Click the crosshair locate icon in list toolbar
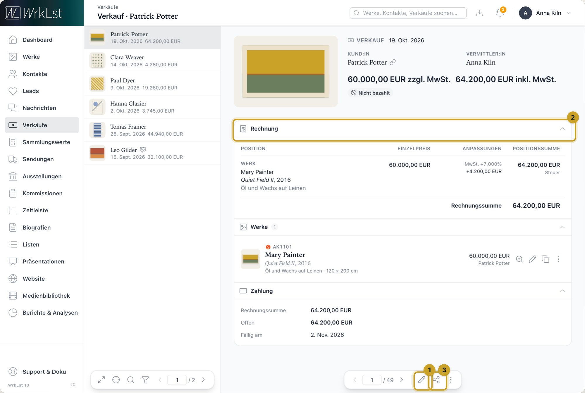Image resolution: width=585 pixels, height=393 pixels. [x=116, y=380]
